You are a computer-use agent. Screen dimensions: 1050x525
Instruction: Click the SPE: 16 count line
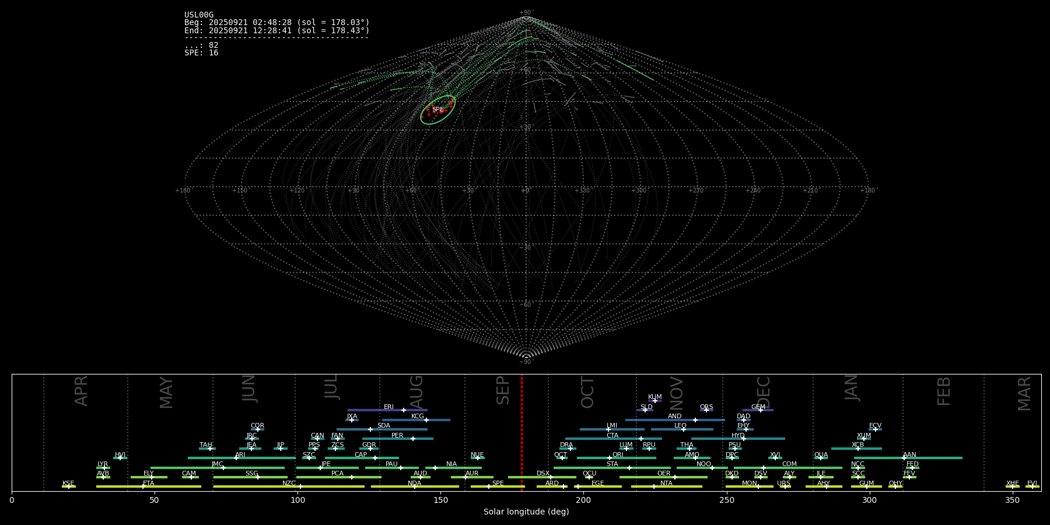[201, 53]
